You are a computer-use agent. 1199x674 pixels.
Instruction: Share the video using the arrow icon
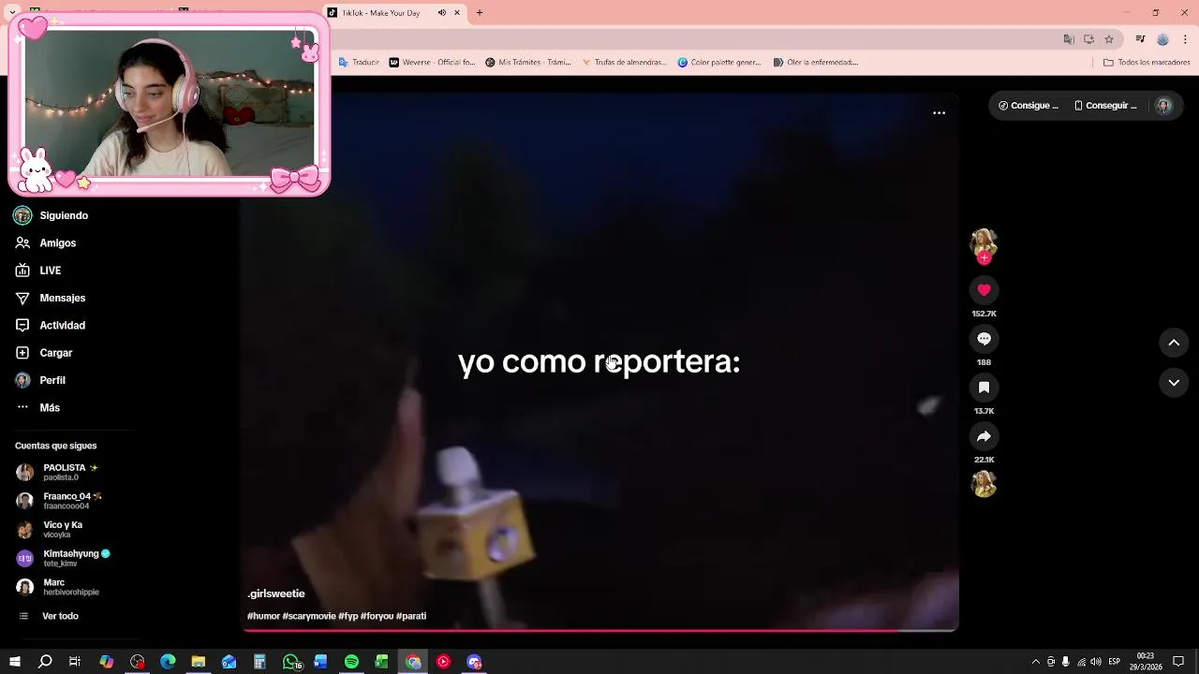pos(984,436)
